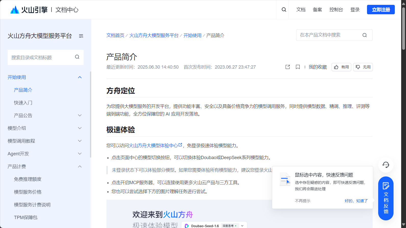Collapse the 产品计费 section

coord(80,167)
